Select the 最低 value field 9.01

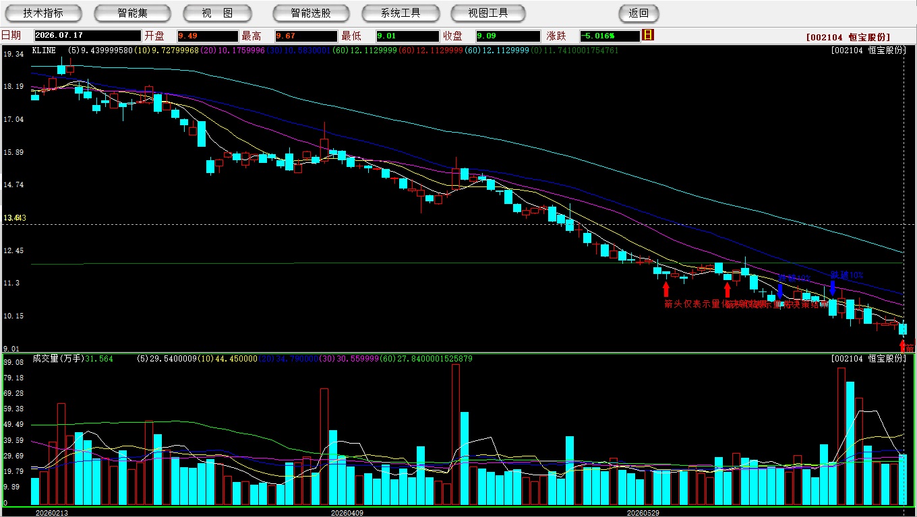pyautogui.click(x=408, y=36)
